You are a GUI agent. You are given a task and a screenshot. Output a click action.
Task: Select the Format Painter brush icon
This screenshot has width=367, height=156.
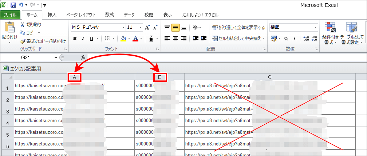coord(23,41)
